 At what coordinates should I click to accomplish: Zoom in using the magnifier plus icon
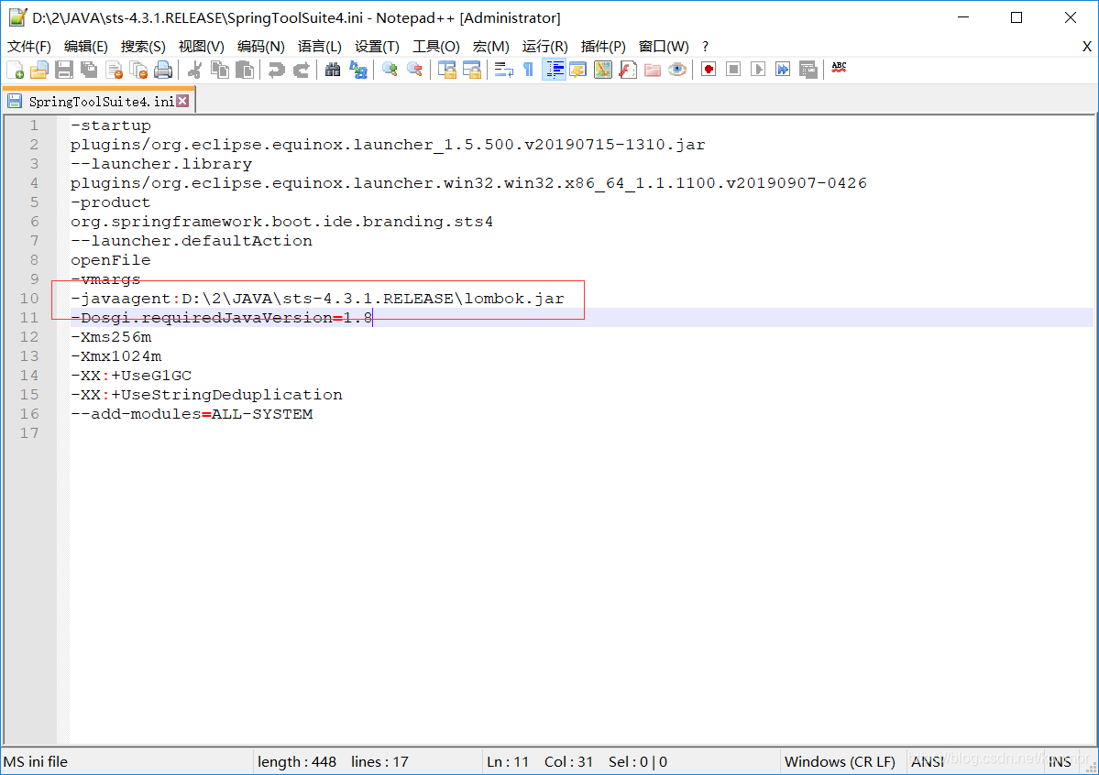390,70
